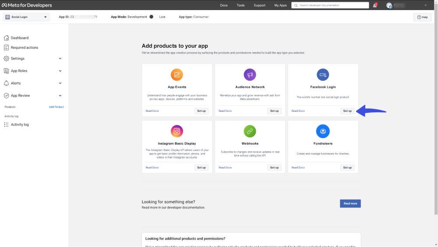Set up Webhooks

pos(274,168)
